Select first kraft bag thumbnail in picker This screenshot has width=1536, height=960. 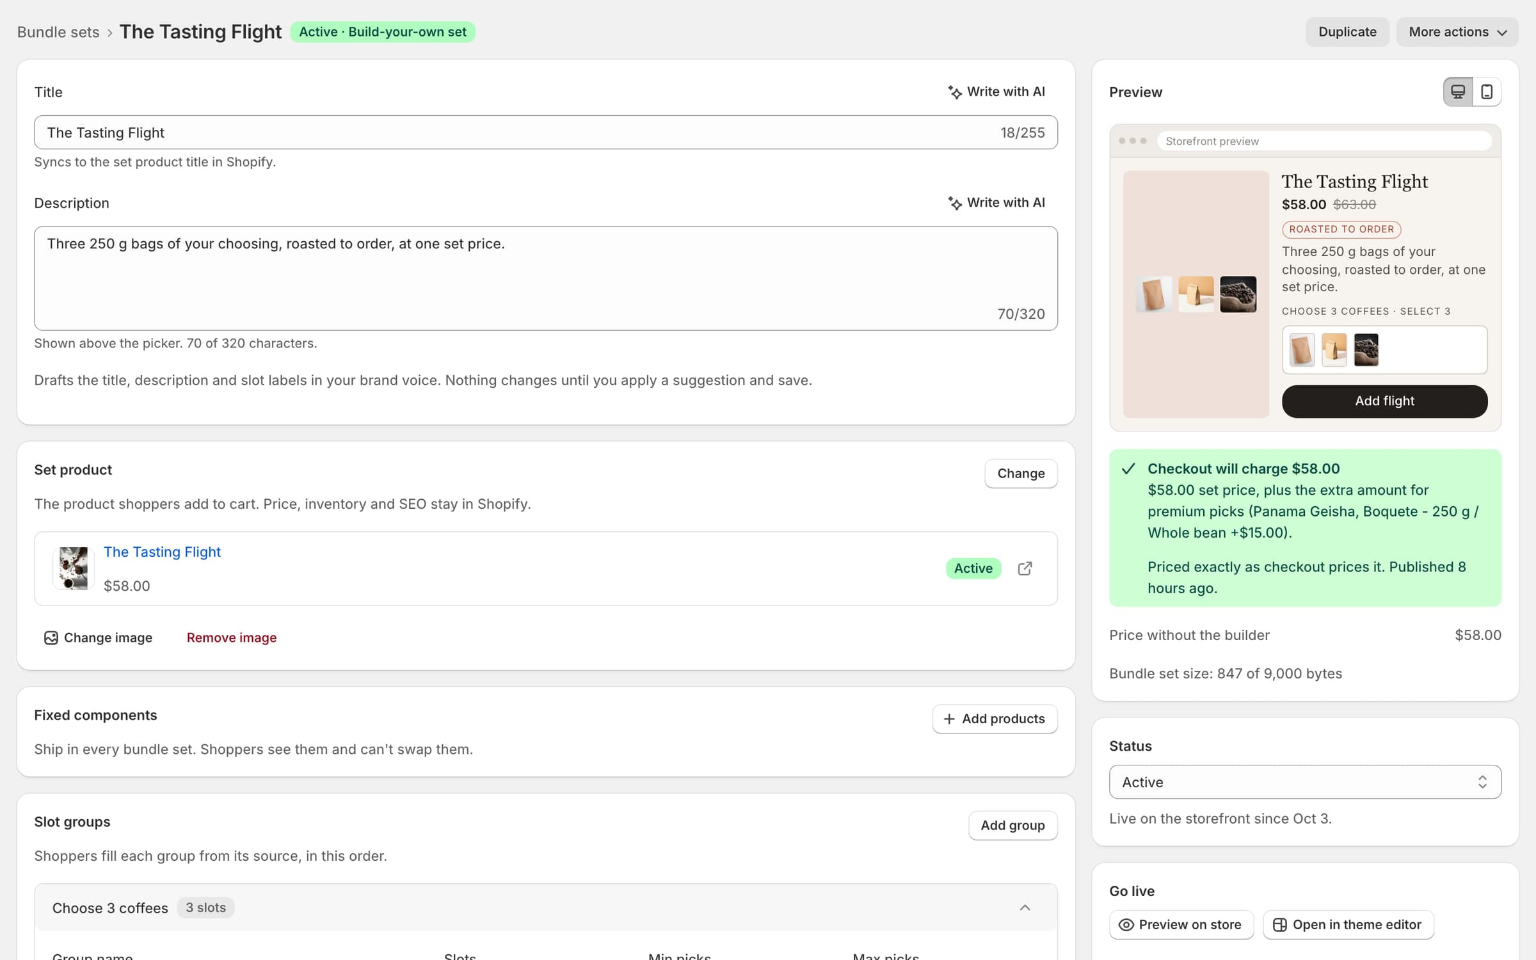pos(1302,349)
